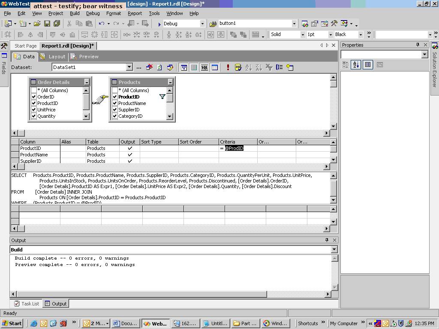Click the Open File folder icon

click(x=37, y=24)
